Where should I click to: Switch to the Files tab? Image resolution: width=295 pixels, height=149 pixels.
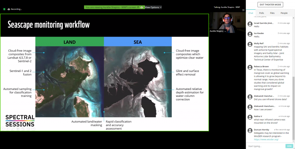point(272,13)
